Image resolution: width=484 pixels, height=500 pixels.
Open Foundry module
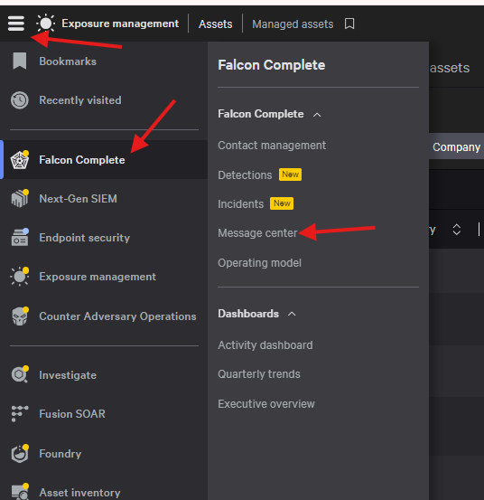tap(60, 454)
